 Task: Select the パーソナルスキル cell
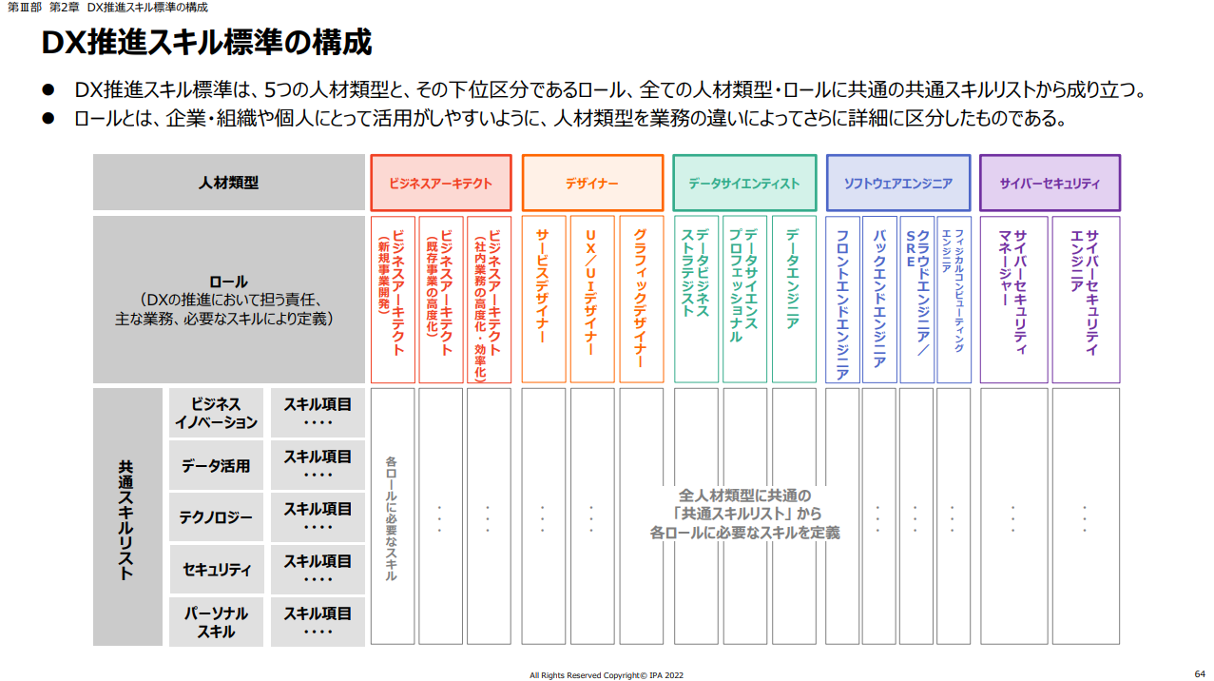[216, 621]
